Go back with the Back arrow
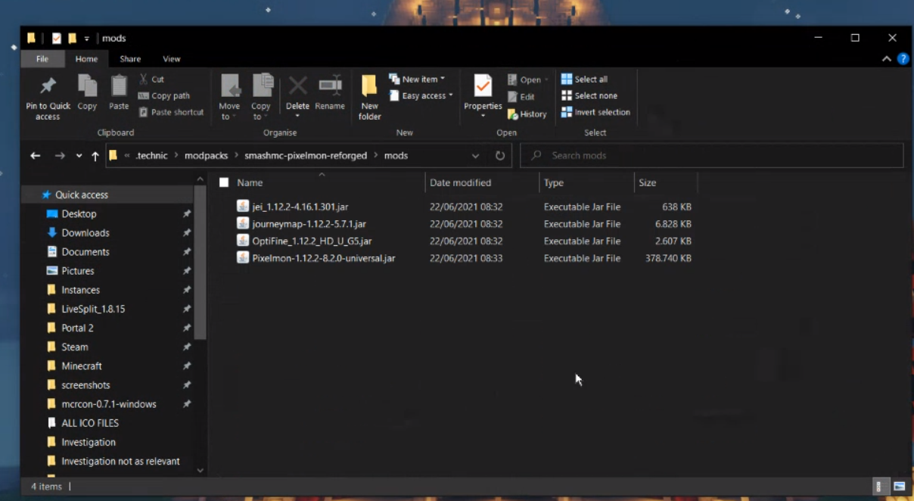This screenshot has width=914, height=501. pos(35,155)
